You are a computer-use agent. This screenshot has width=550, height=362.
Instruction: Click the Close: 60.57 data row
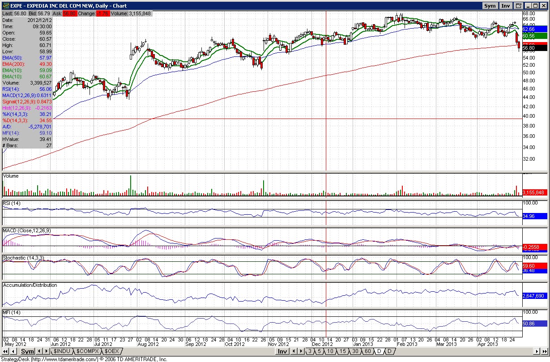[x=27, y=39]
